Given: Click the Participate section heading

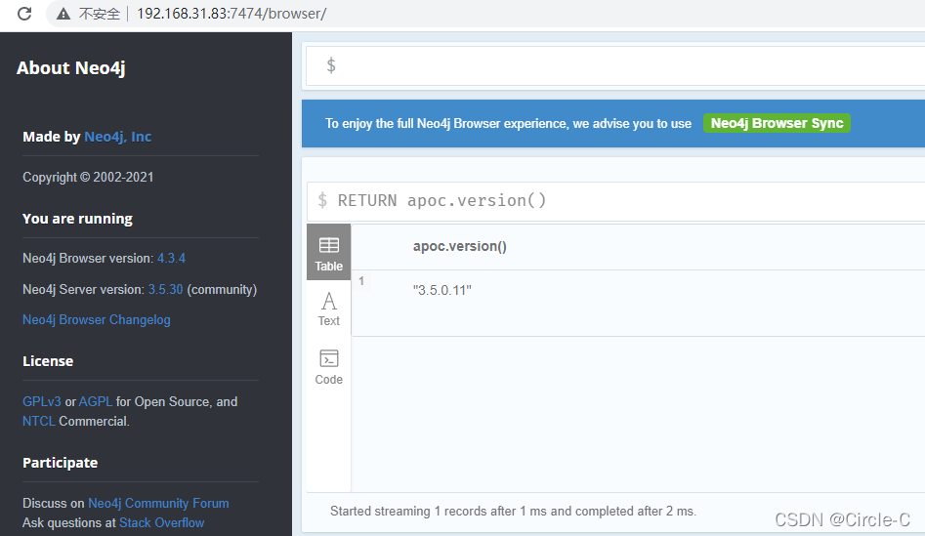Looking at the screenshot, I should [x=61, y=463].
